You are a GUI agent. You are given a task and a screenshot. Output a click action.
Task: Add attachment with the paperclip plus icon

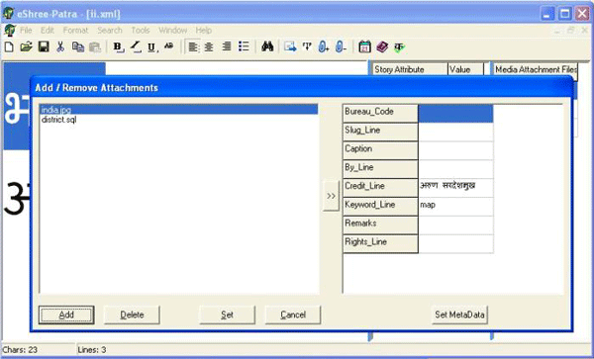pyautogui.click(x=323, y=46)
